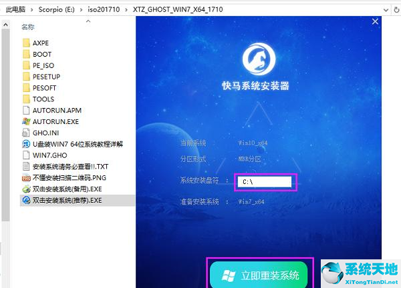Expand chevron after iso201710 in breadcrumb
The image size is (401, 288).
point(126,10)
